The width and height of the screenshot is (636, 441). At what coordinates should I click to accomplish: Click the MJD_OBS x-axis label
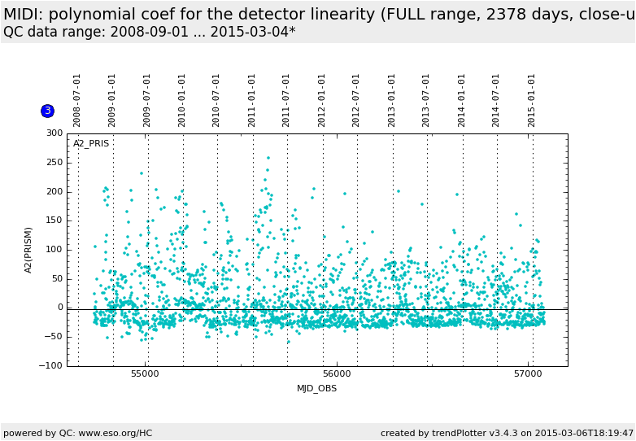317,388
